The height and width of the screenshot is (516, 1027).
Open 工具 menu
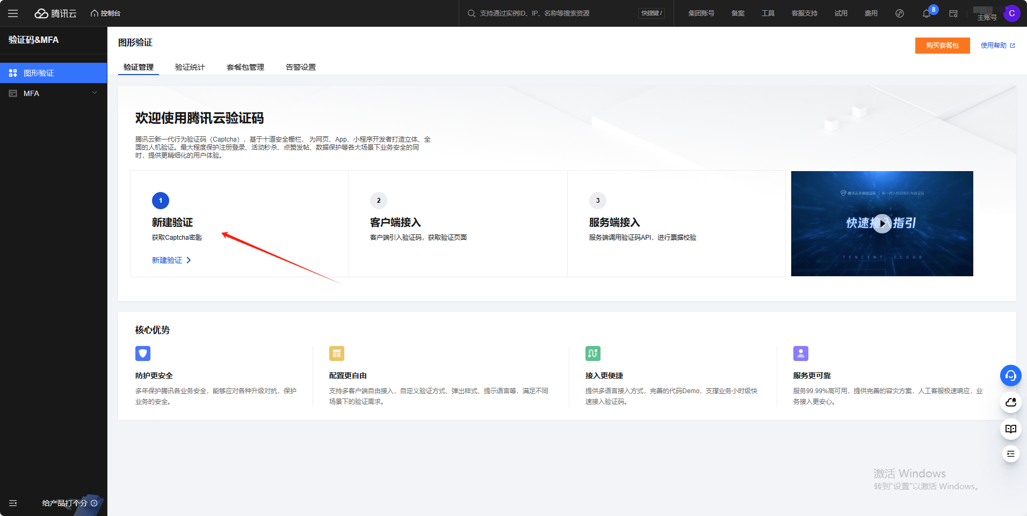tap(768, 13)
